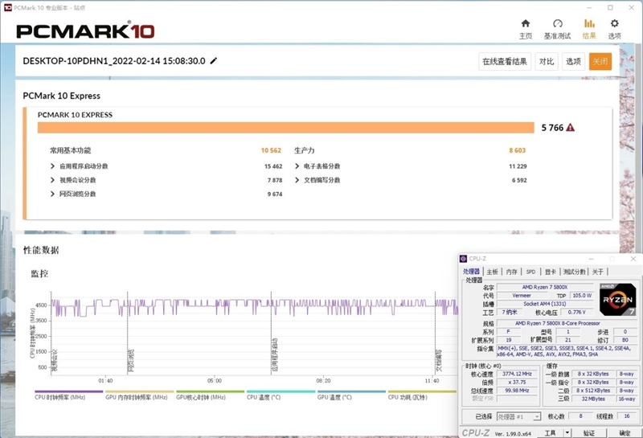This screenshot has width=643, height=438.
Task: Open the 工具 dropdown arrow in CPU-Z
Action: click(567, 432)
